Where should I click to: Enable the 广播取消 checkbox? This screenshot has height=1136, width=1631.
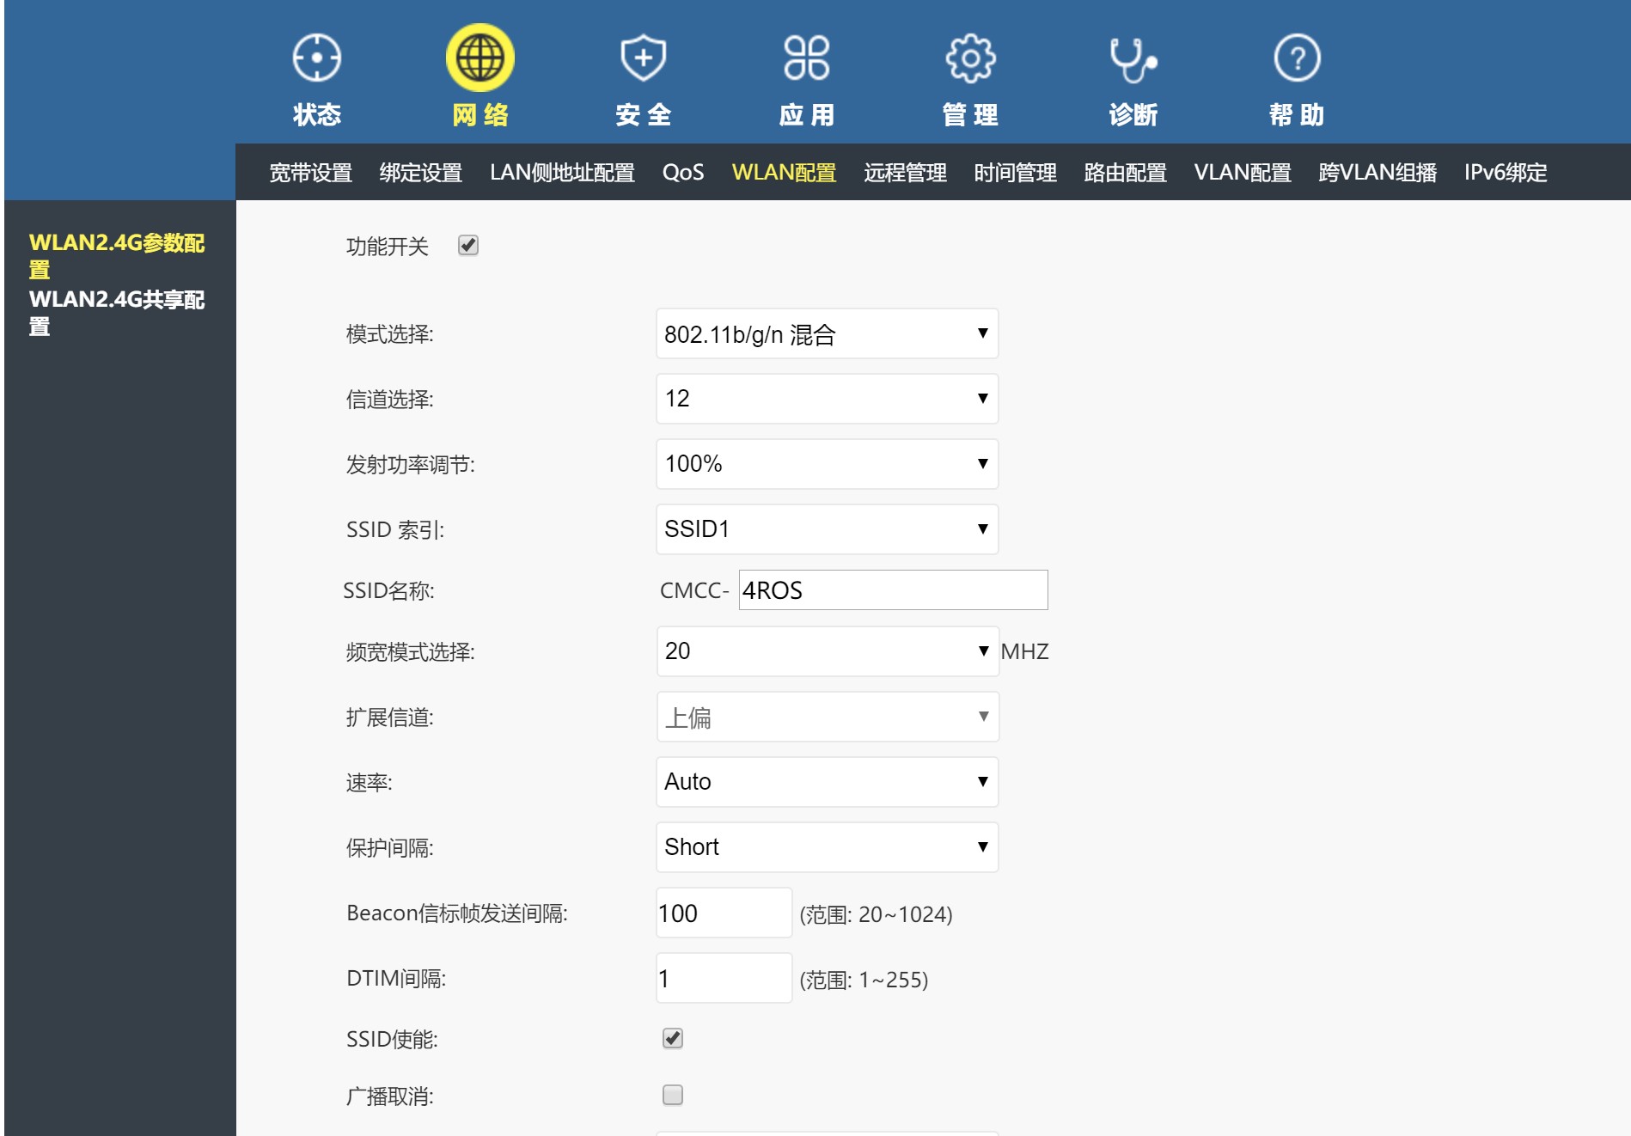[x=674, y=1096]
